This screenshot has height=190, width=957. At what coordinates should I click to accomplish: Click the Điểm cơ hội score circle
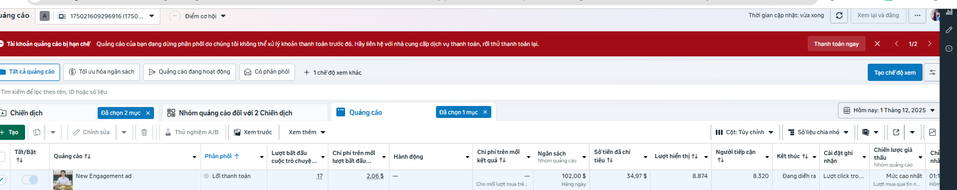click(175, 16)
